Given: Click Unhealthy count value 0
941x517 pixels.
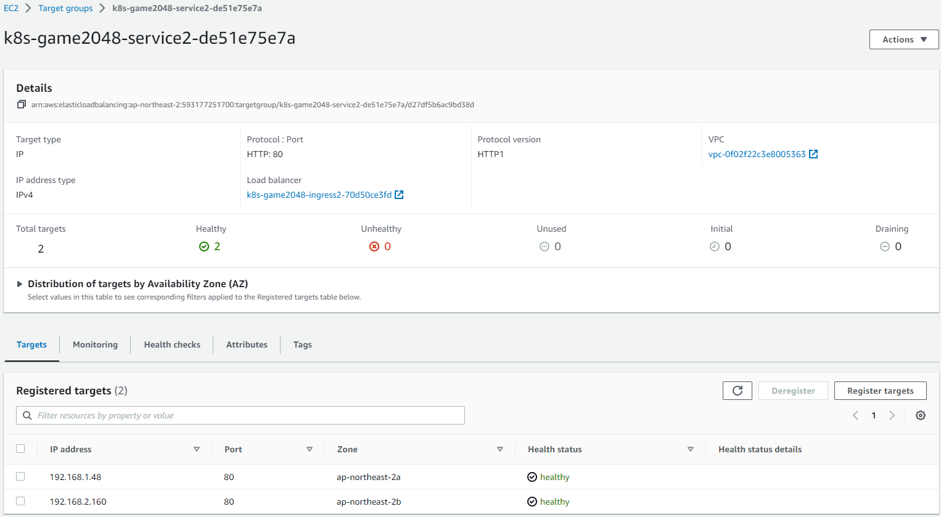Looking at the screenshot, I should (x=387, y=246).
